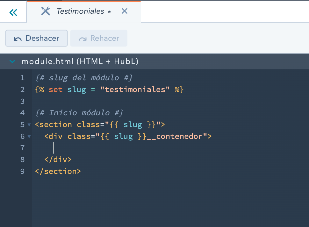The height and width of the screenshot is (227, 309).
Task: Click the "testimoniales" string on line 2
Action: point(135,90)
